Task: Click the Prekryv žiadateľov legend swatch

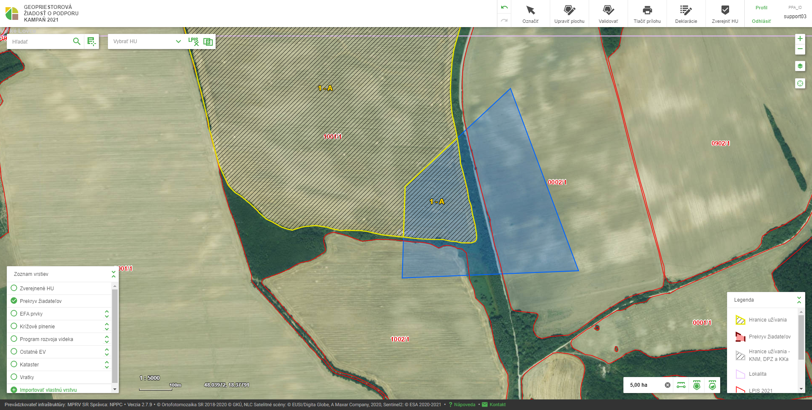Action: pyautogui.click(x=740, y=337)
